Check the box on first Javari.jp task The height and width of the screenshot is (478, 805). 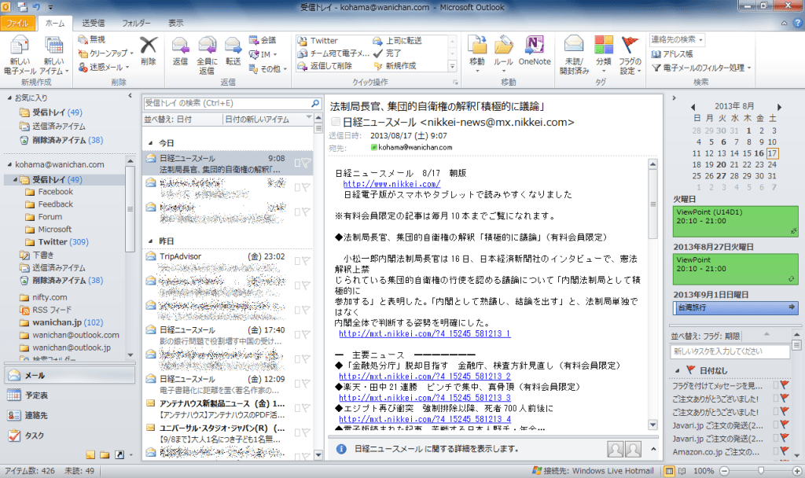tap(776, 425)
